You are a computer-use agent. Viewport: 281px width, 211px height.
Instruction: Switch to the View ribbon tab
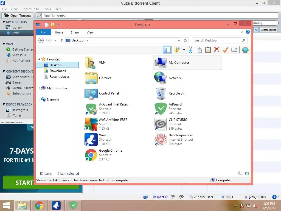pyautogui.click(x=90, y=32)
